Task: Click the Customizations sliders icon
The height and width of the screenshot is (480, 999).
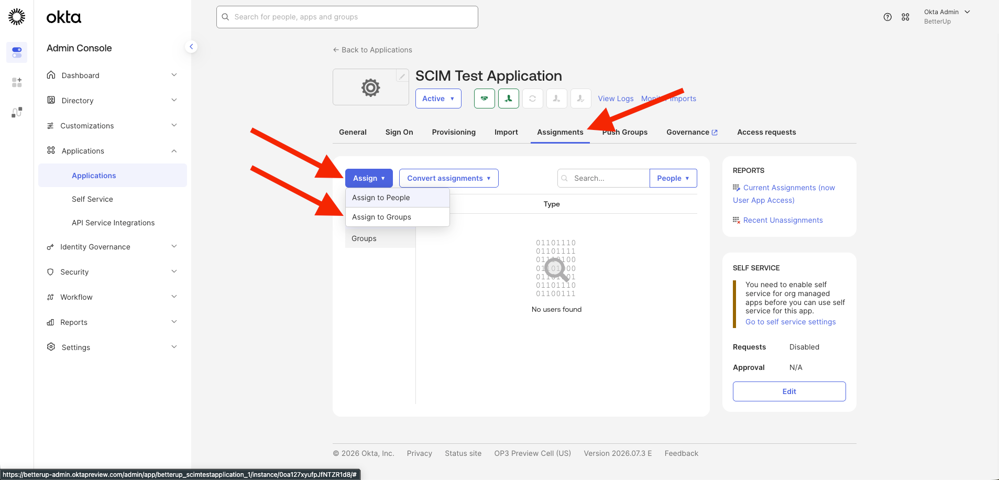Action: pyautogui.click(x=50, y=126)
